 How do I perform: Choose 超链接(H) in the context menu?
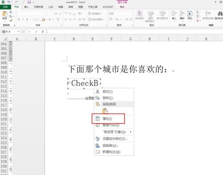click(x=114, y=145)
